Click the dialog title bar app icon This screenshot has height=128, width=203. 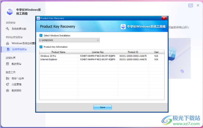point(38,18)
